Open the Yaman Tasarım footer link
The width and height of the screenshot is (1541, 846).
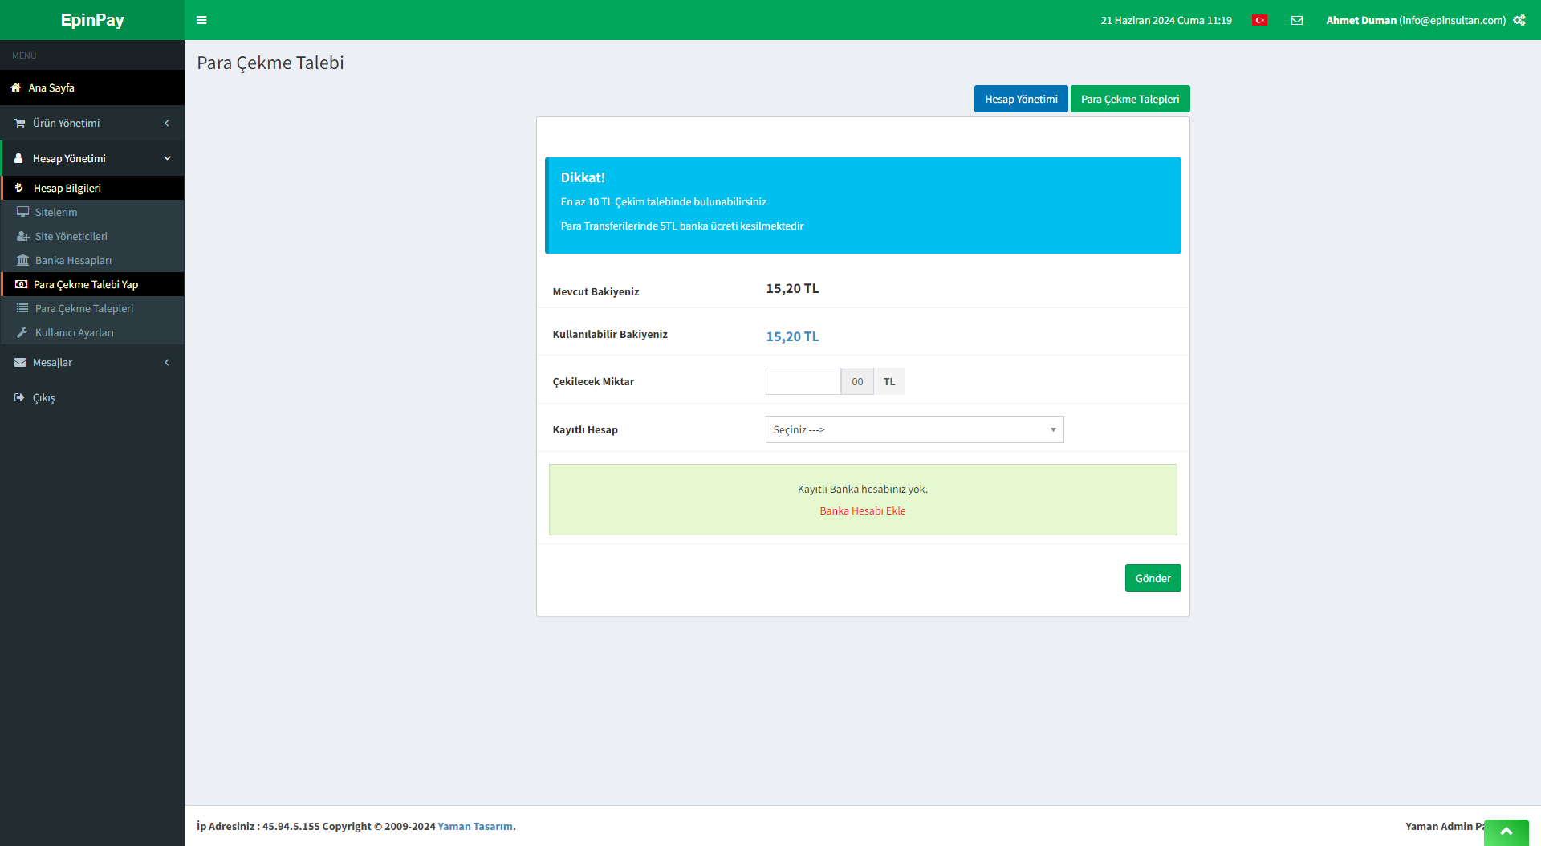pos(475,826)
